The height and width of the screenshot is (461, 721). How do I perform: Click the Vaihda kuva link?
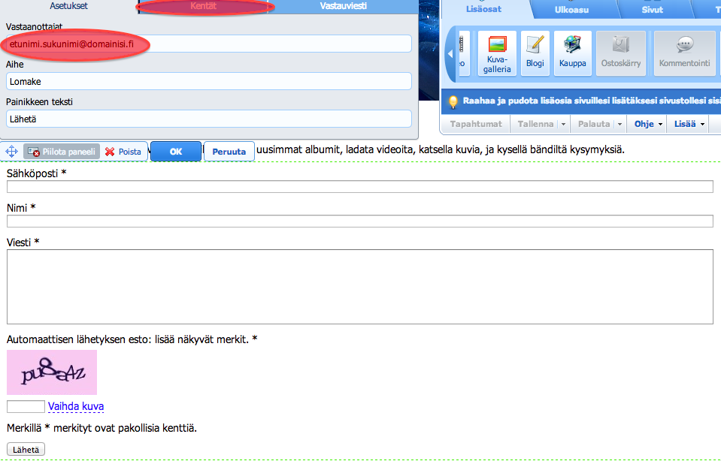coord(76,406)
